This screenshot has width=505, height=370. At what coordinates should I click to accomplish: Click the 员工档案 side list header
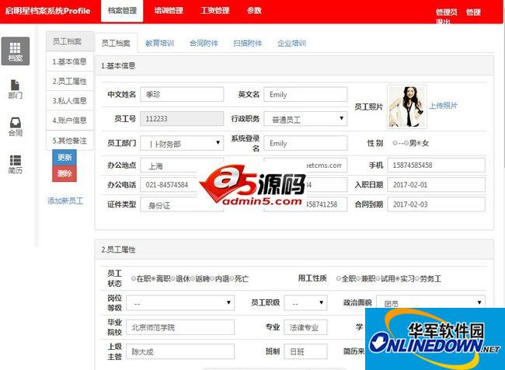point(70,41)
